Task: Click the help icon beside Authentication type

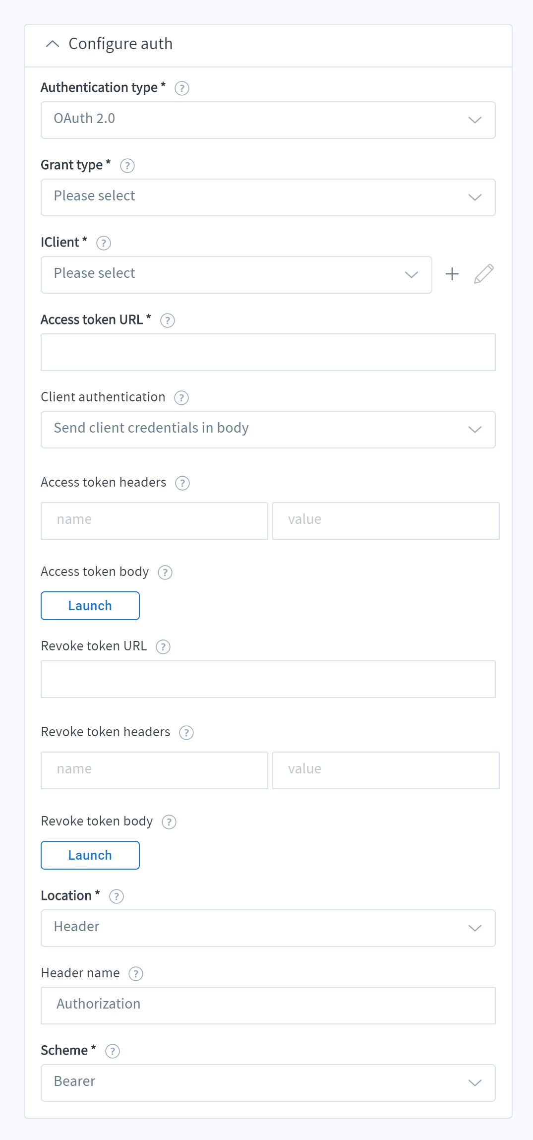Action: [182, 88]
